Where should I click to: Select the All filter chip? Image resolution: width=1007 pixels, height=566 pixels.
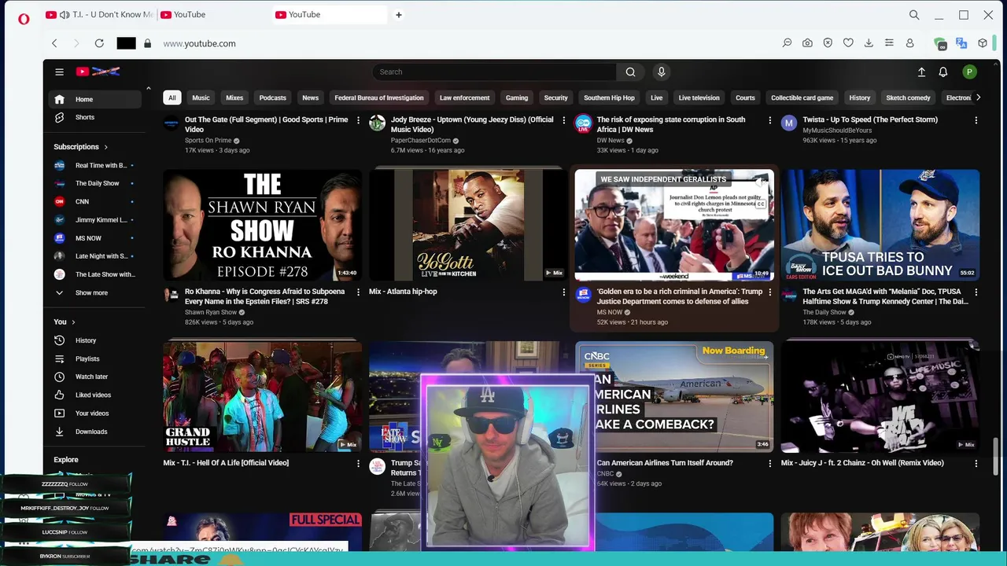tap(172, 97)
